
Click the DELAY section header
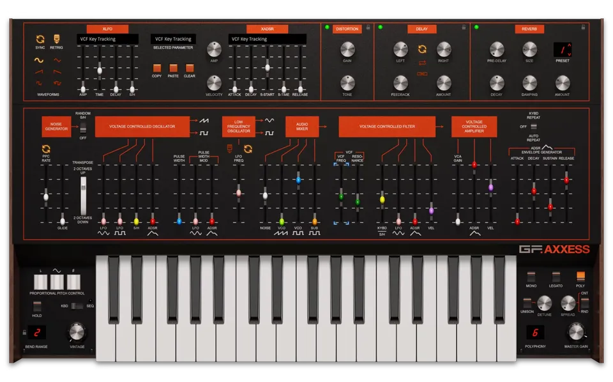421,29
